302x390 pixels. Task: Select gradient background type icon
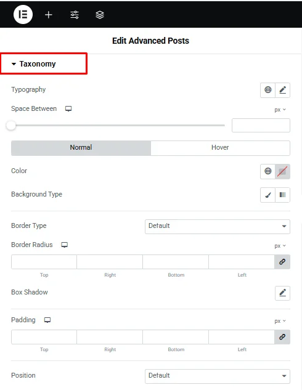tap(283, 195)
